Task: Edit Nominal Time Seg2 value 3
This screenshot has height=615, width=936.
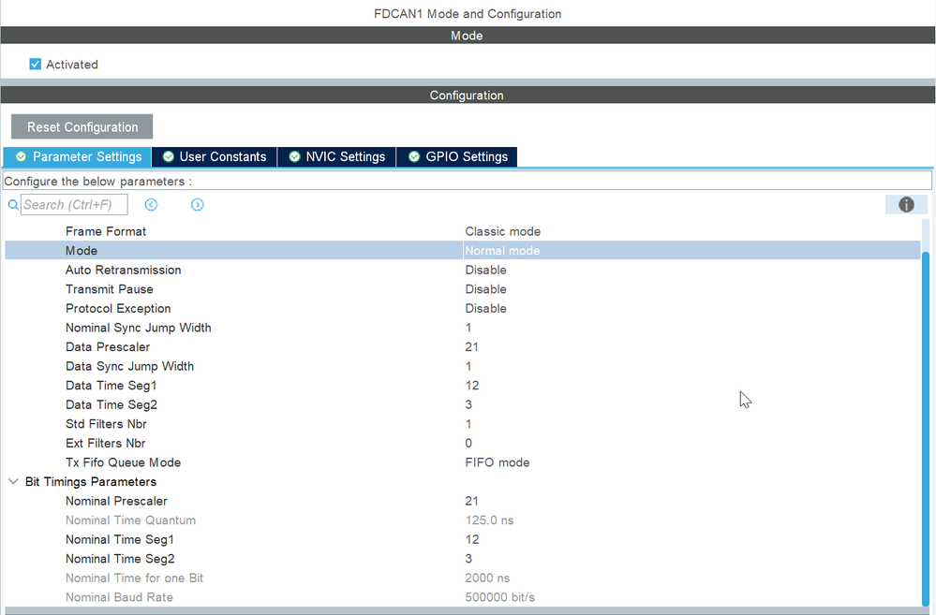Action: tap(468, 559)
